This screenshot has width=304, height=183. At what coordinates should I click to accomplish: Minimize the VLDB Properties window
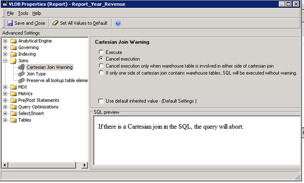coord(282,4)
